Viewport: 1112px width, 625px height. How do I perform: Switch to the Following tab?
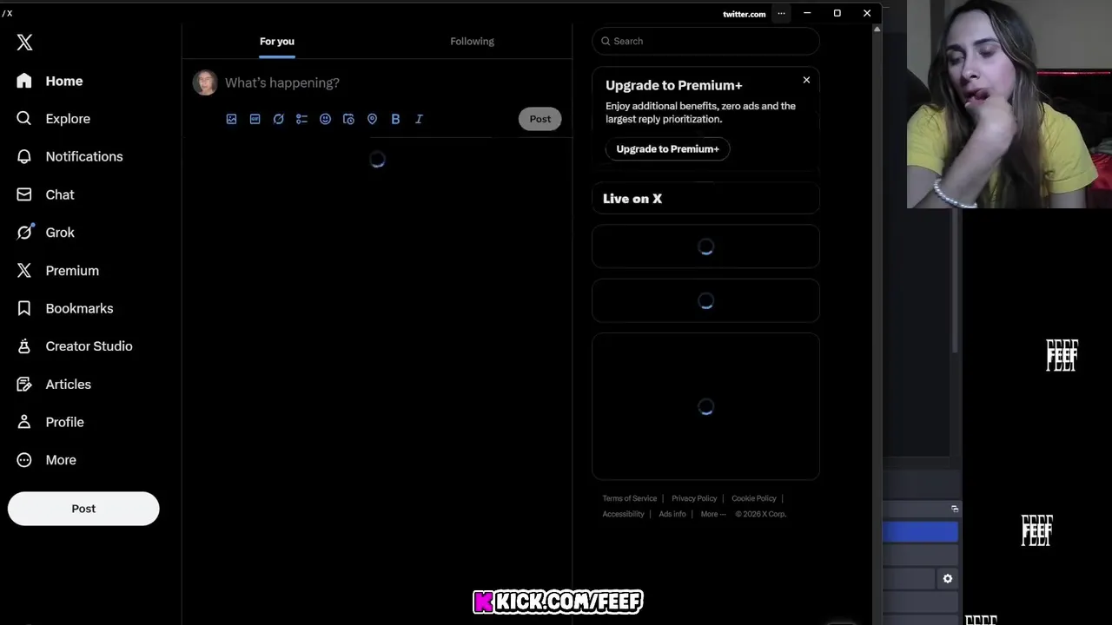tap(472, 41)
